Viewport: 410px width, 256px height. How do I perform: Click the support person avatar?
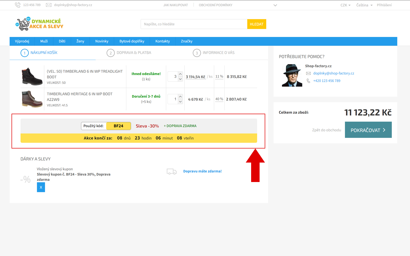292,75
